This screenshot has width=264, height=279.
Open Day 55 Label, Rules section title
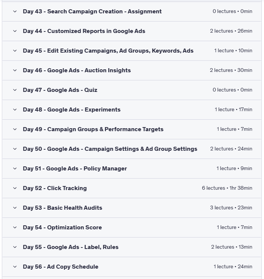[71, 247]
